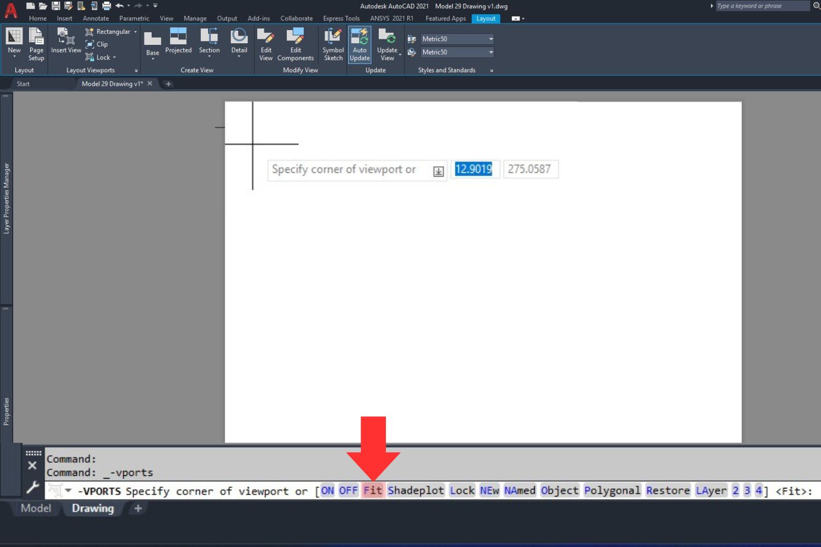Select the highlighted coordinate input field
Viewport: 821px width, 547px height.
tap(473, 169)
